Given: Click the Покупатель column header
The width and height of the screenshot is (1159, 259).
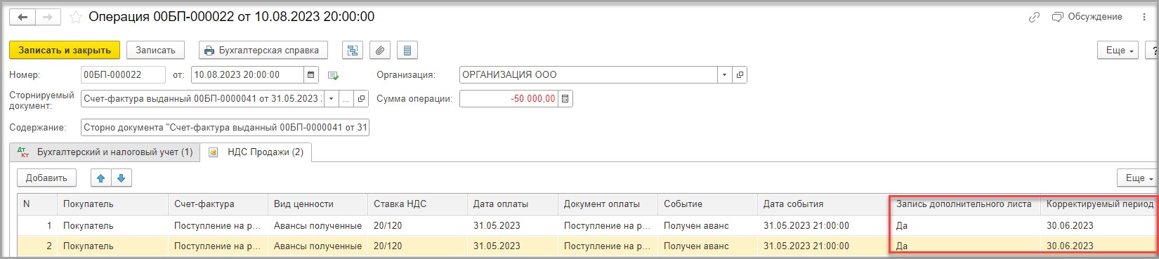Looking at the screenshot, I should coord(112,204).
